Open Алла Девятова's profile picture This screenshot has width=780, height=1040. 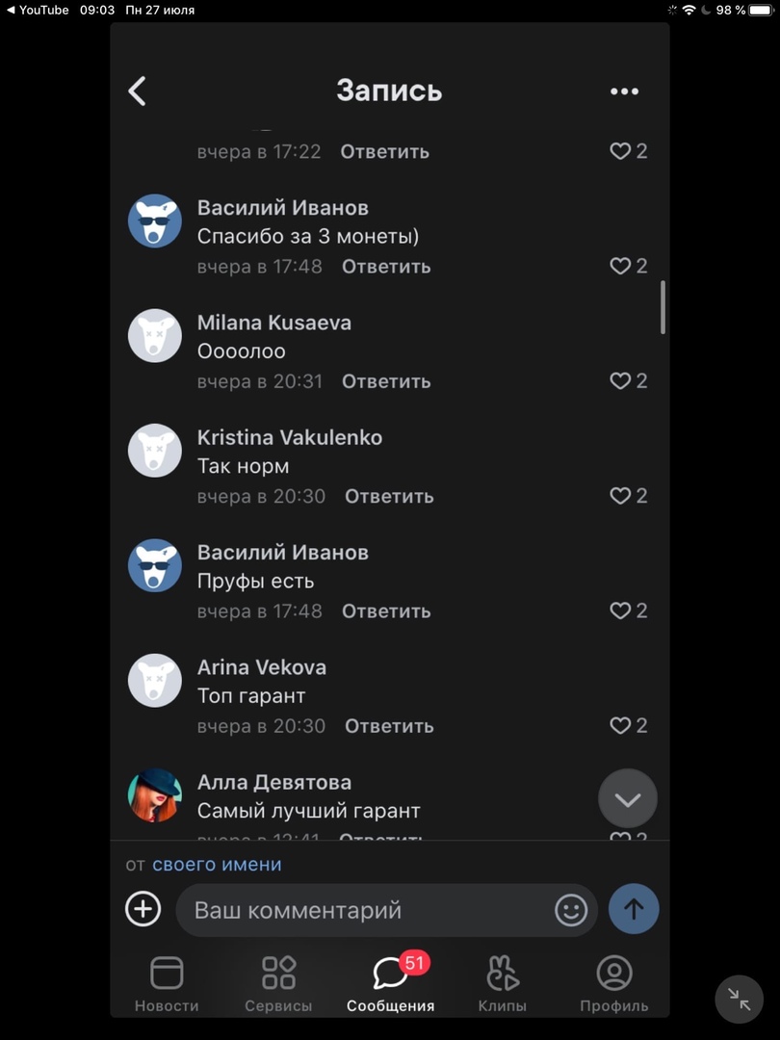coord(154,795)
